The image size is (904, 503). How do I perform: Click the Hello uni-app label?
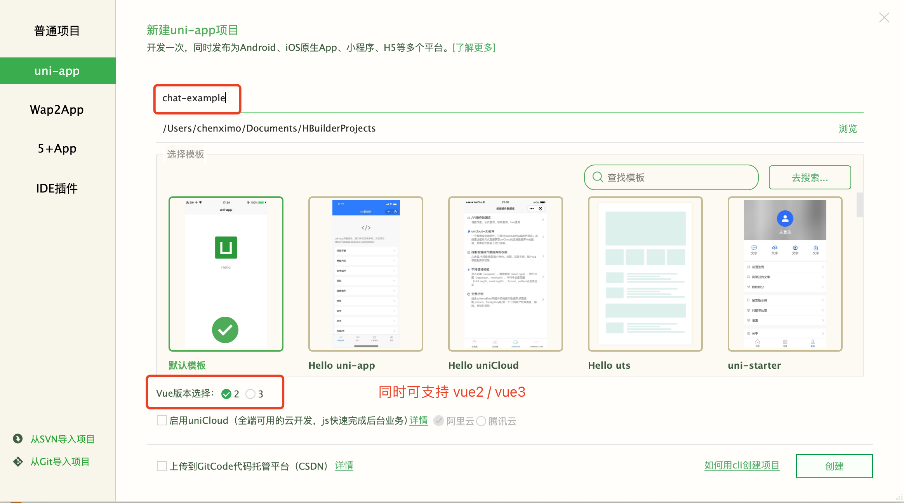click(342, 365)
